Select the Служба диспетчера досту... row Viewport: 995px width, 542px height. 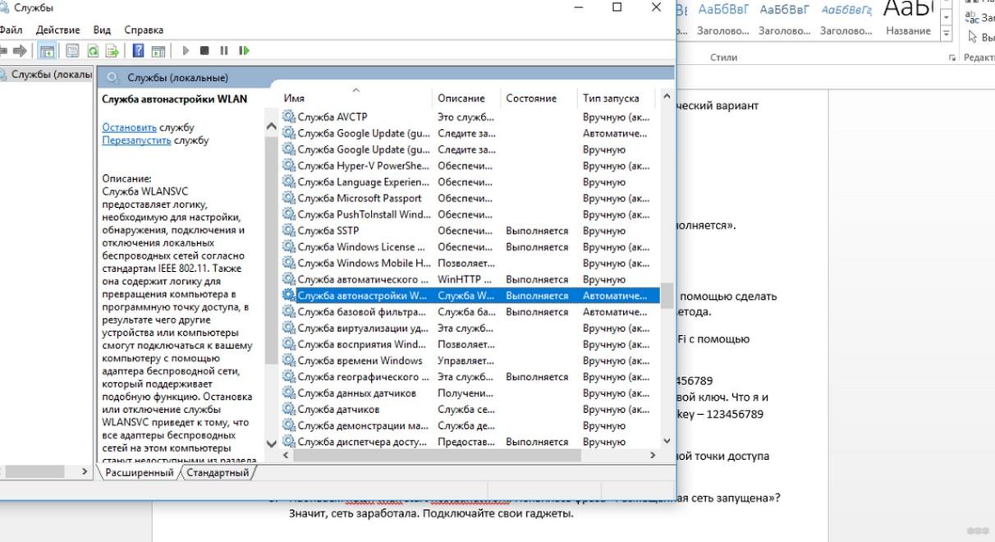(x=470, y=442)
